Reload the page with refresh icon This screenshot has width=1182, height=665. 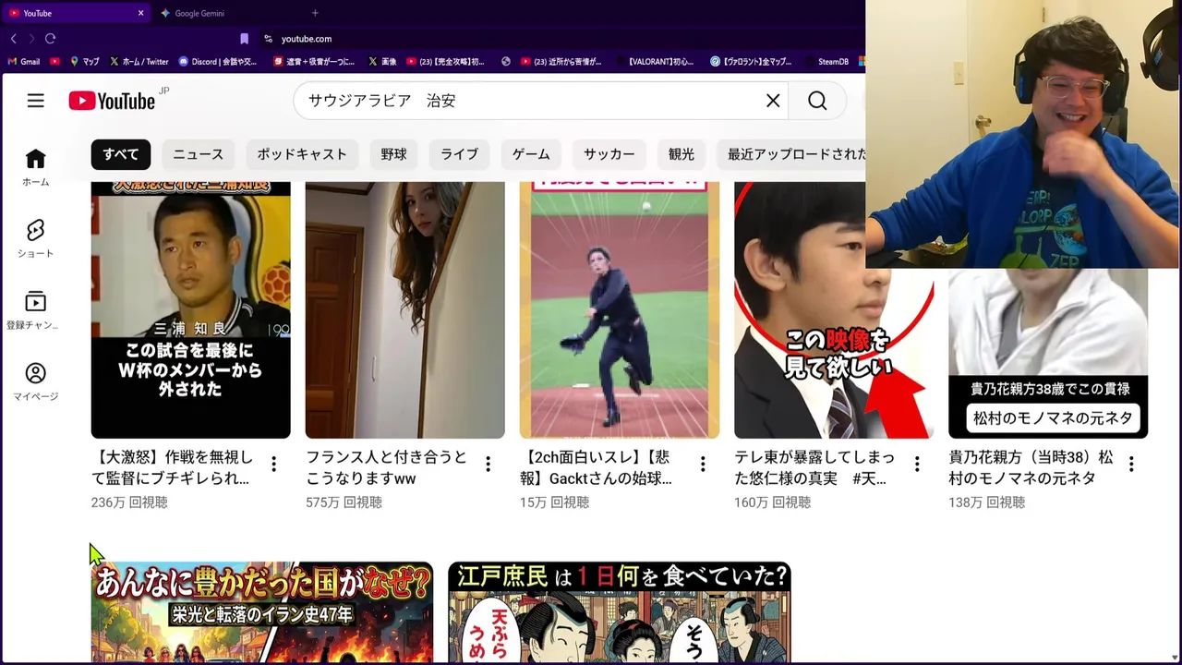coord(50,39)
